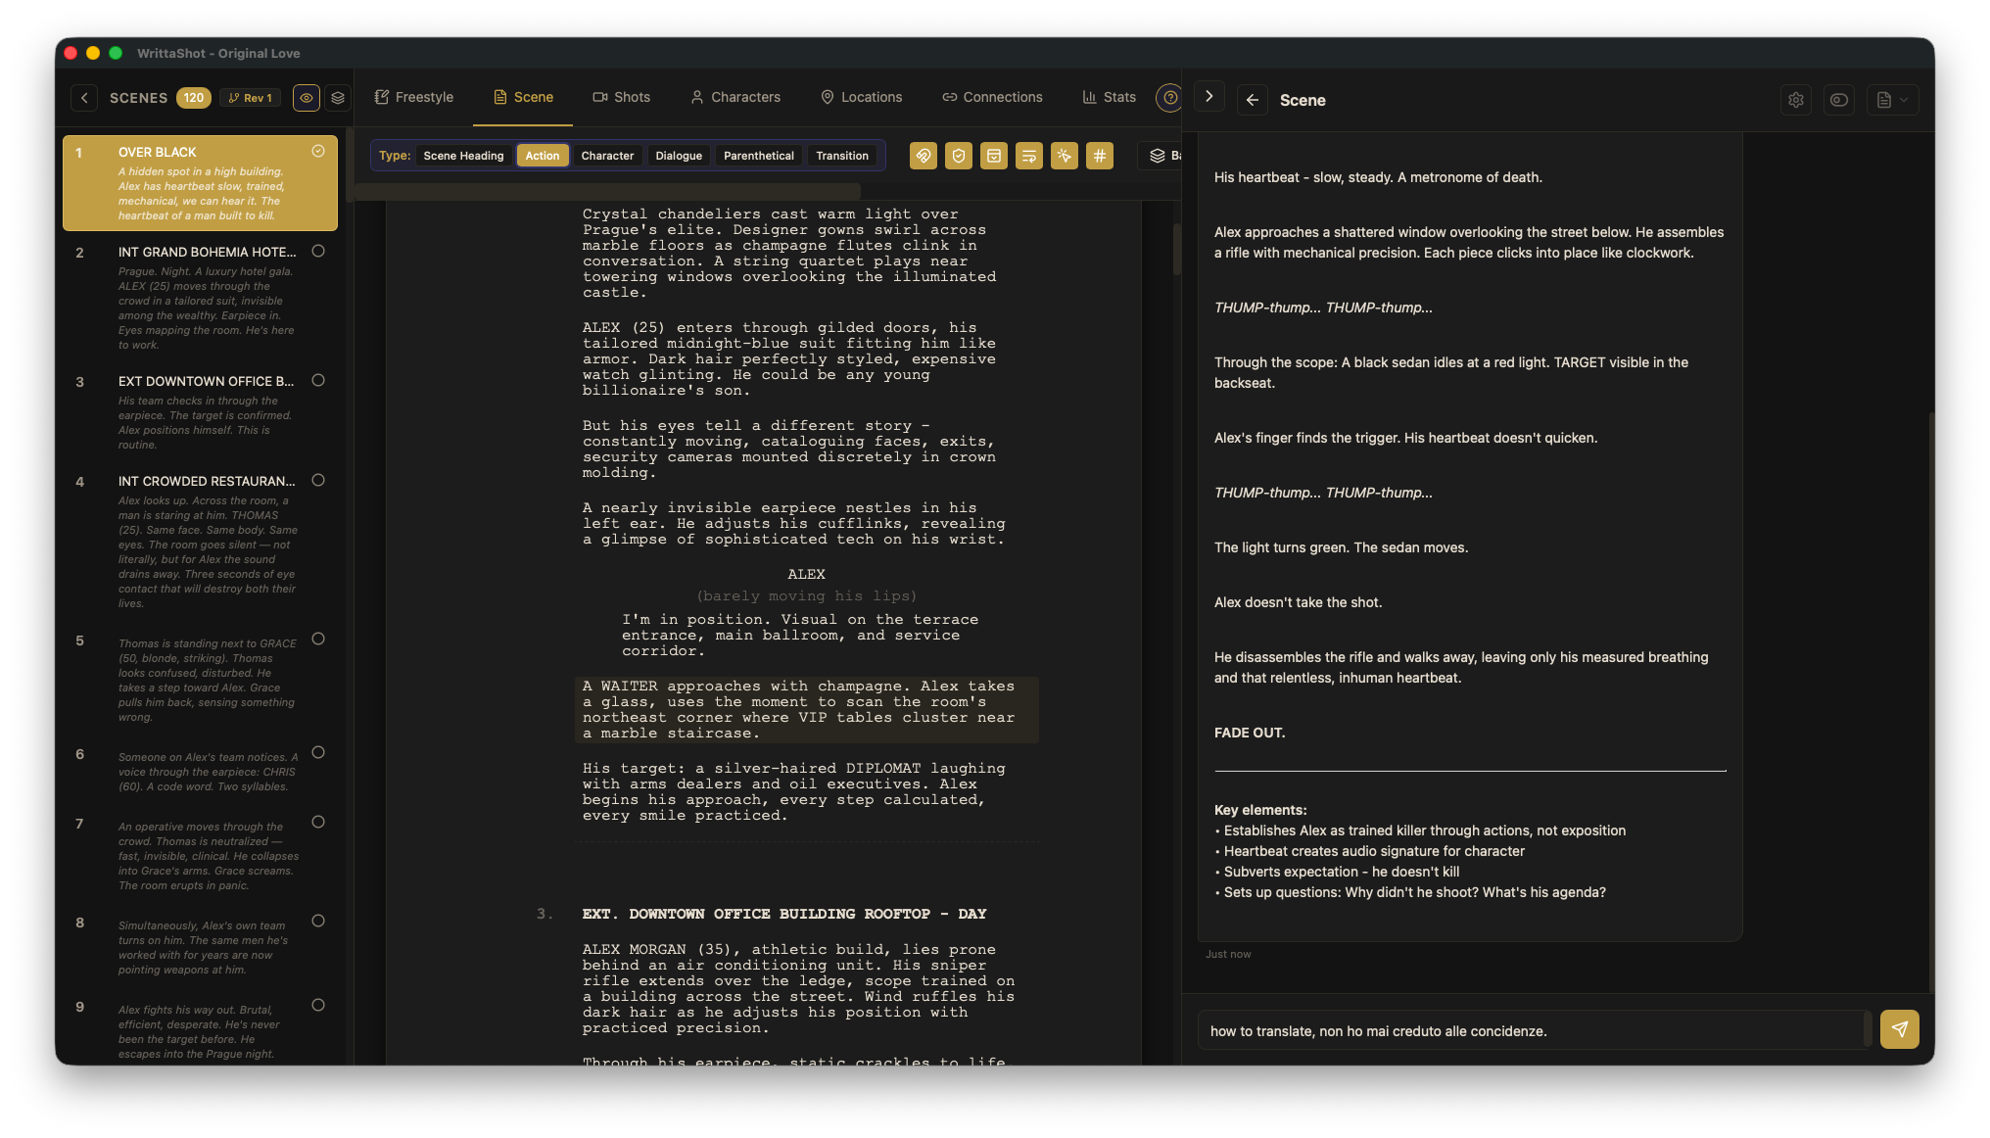
Task: Open the document export dropdown
Action: pos(1891,100)
